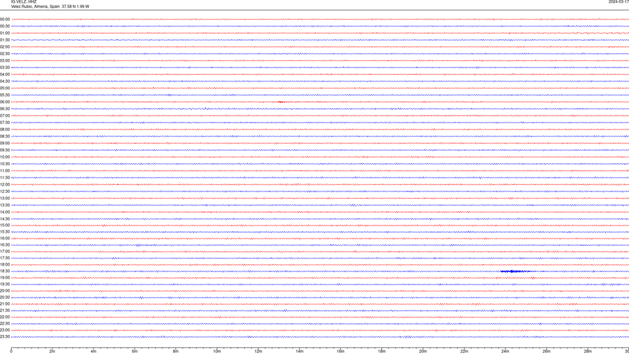The width and height of the screenshot is (629, 354).
Task: Click the 24m tick label on time axis
Action: click(x=505, y=351)
